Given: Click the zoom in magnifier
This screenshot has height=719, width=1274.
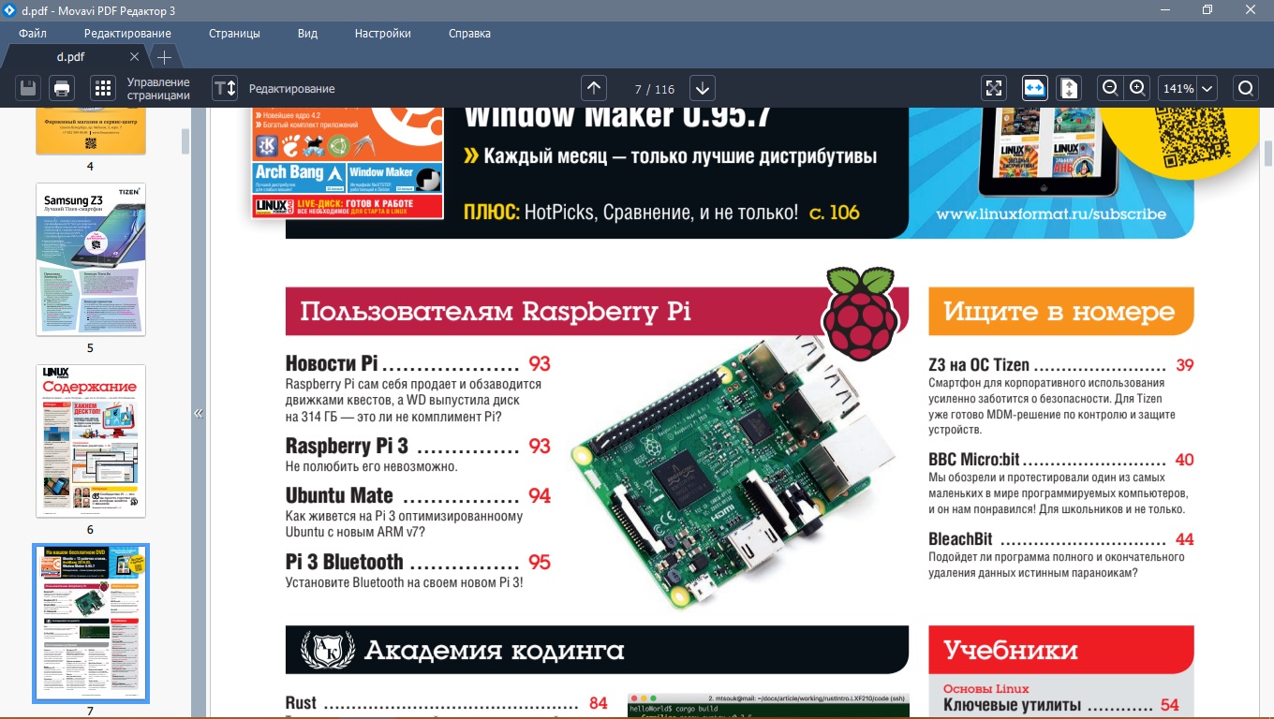Looking at the screenshot, I should coord(1137,88).
